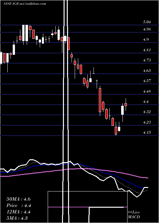Image resolution: width=159 pixels, height=223 pixels.
Task: Select the 4.48 price axis label
Action: 147,91
